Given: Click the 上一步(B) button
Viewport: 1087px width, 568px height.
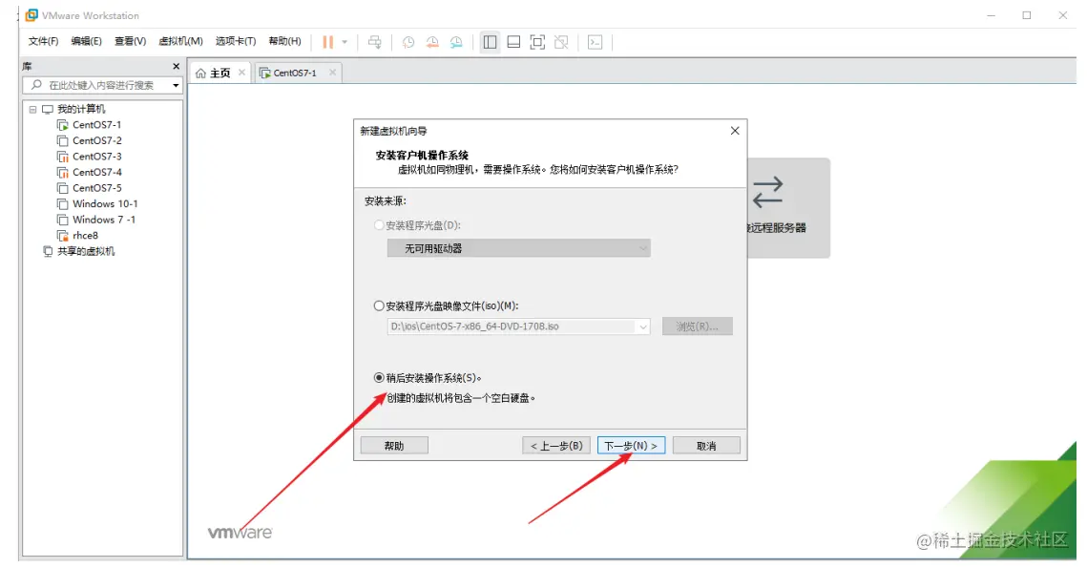Looking at the screenshot, I should coord(556,446).
